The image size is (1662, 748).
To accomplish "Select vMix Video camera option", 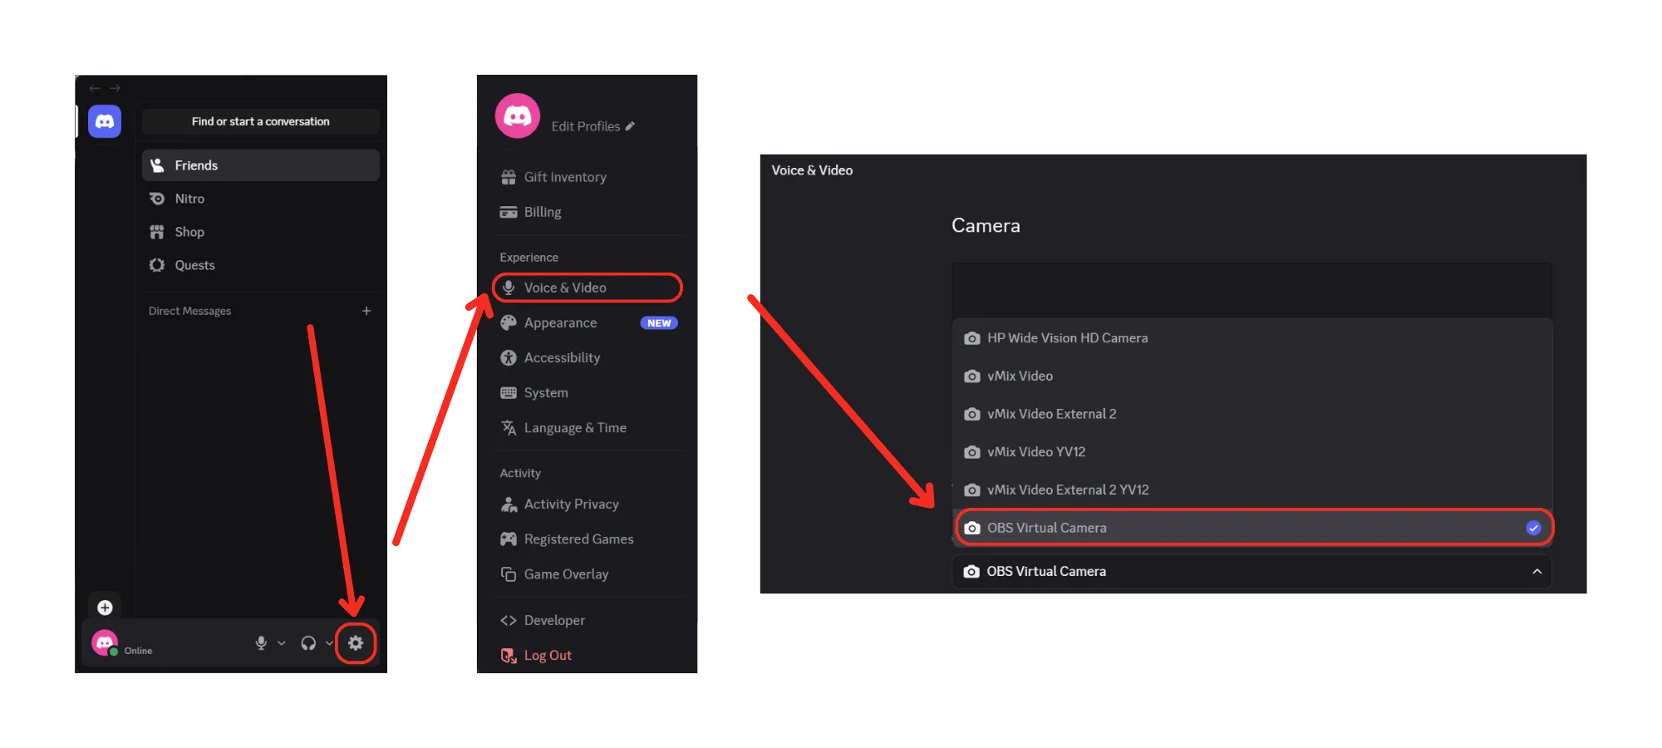I will [1252, 376].
